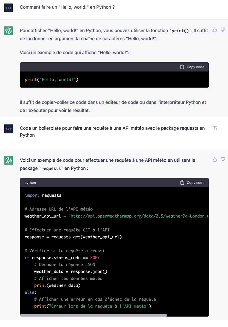
Task: Copy code from the Hello world block
Action: coord(192,67)
